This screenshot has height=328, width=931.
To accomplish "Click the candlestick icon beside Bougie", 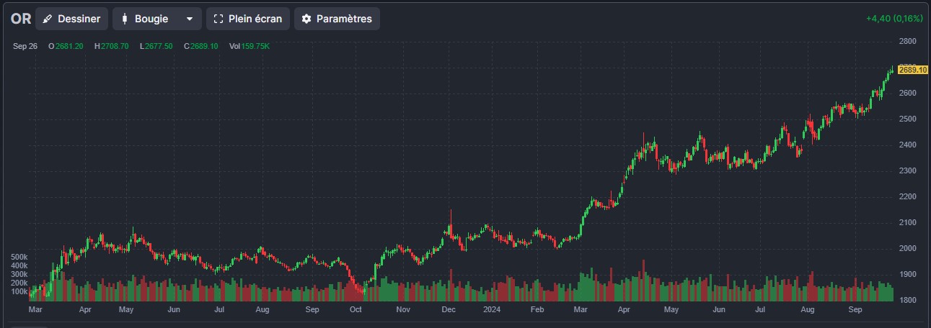I will 125,19.
